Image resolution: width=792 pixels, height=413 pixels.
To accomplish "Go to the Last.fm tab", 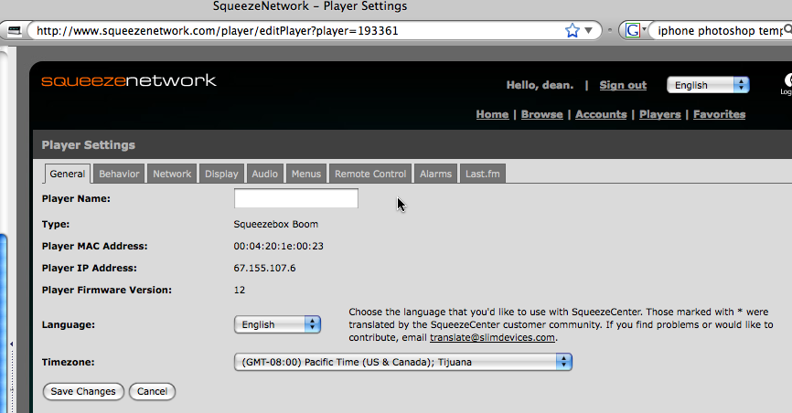I will tap(482, 174).
